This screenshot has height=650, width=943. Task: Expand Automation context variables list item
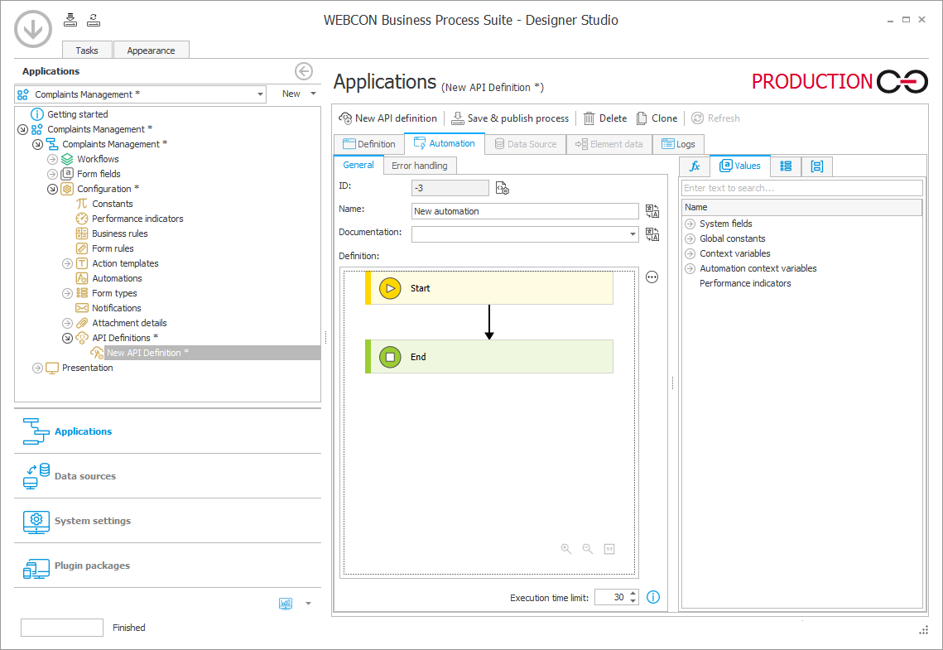tap(690, 269)
